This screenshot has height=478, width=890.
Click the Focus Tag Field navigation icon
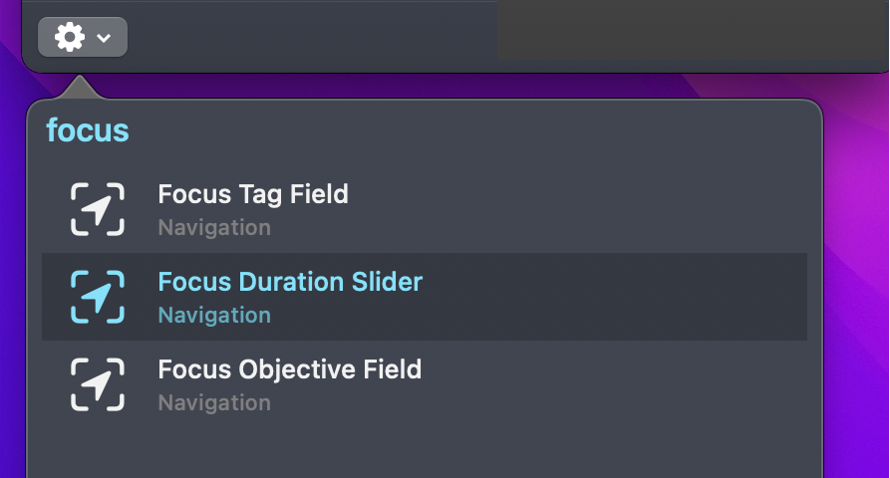98,209
